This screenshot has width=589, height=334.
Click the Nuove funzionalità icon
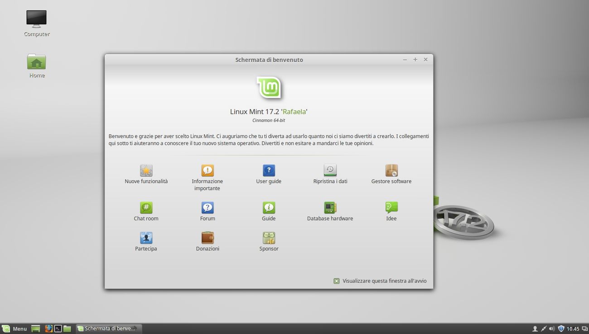(x=146, y=174)
